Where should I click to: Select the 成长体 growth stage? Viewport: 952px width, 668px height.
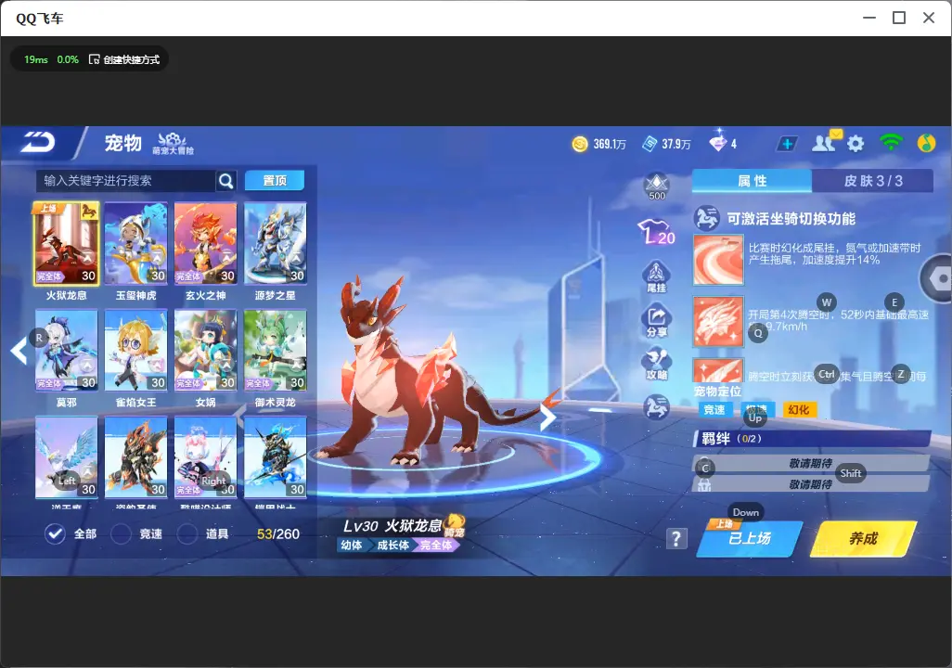392,545
